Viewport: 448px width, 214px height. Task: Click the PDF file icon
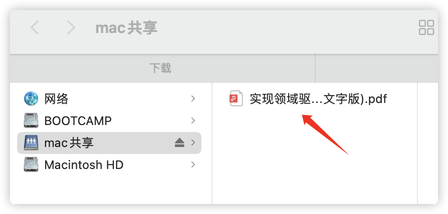[x=237, y=98]
